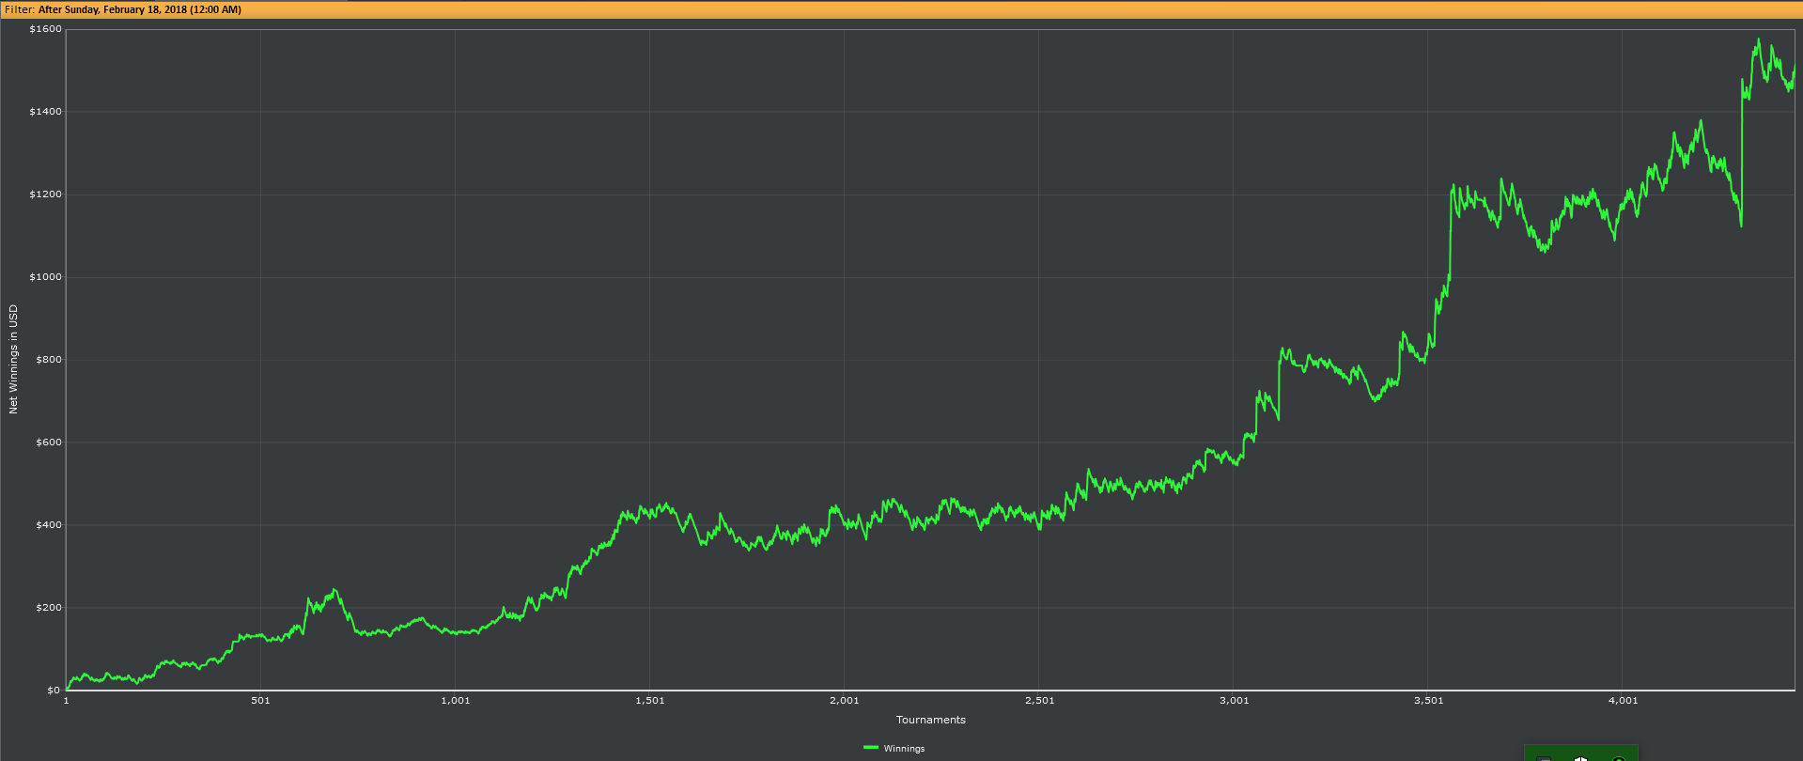Viewport: 1803px width, 761px height.
Task: Click the "$1200" y-axis label
Action: coord(45,194)
